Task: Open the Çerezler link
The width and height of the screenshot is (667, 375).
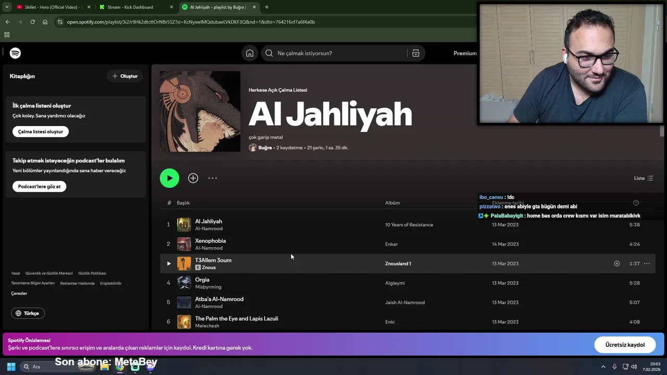Action: tap(19, 293)
